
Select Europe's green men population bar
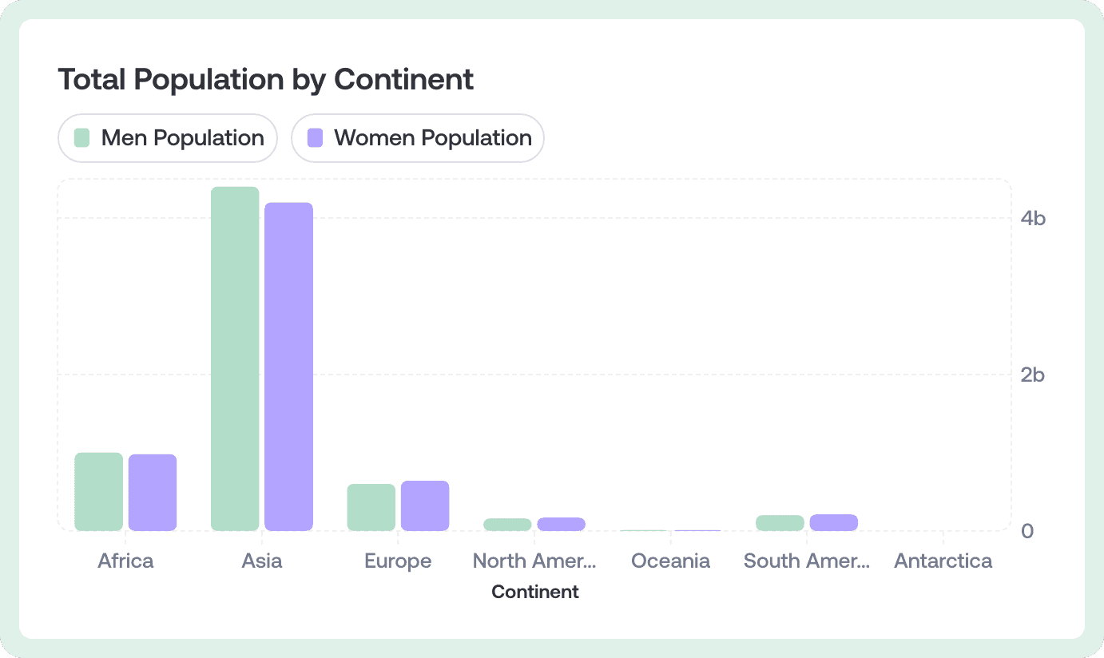click(x=371, y=507)
